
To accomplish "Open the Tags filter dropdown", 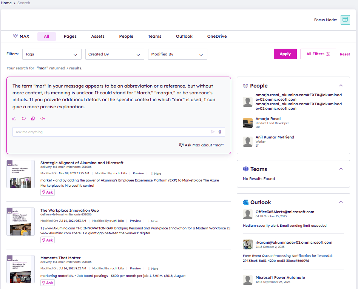I will point(52,54).
